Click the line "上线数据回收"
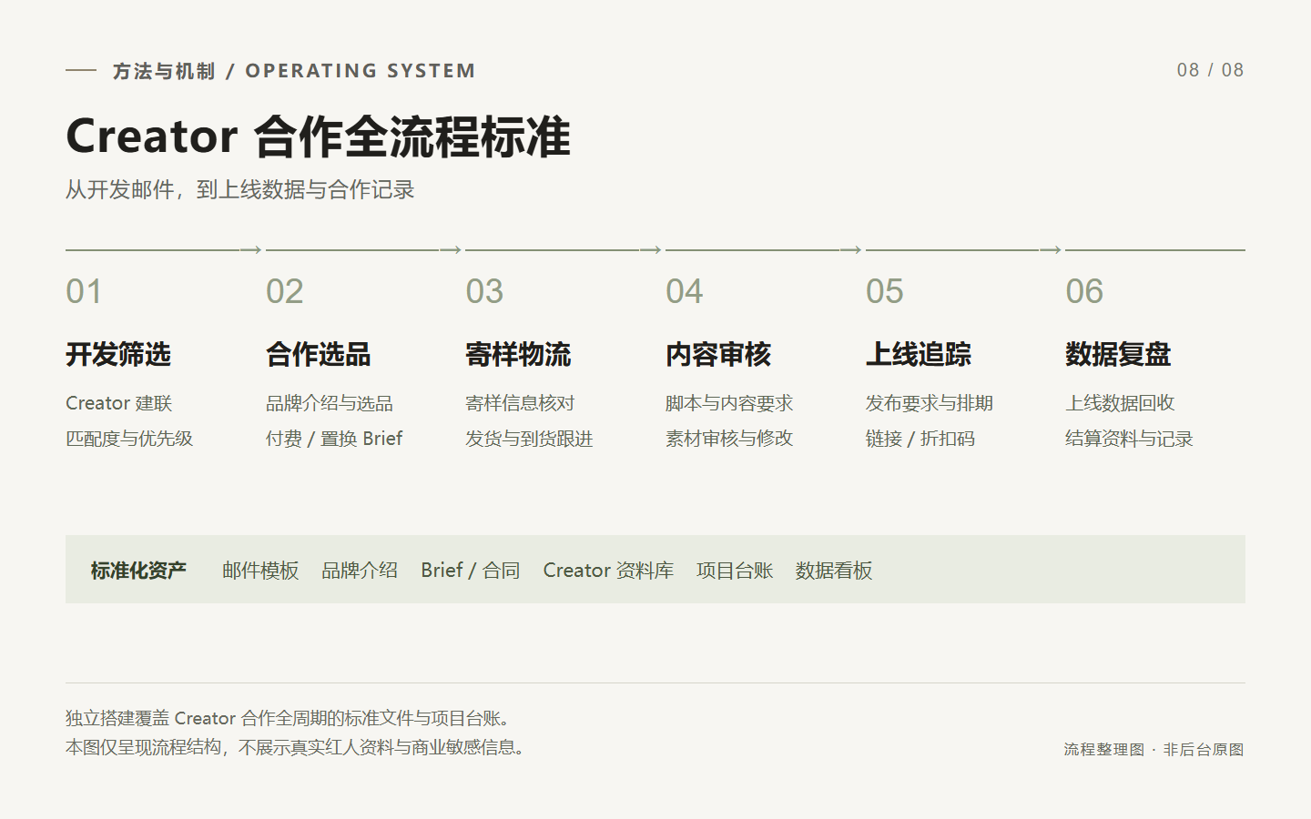 click(1120, 403)
